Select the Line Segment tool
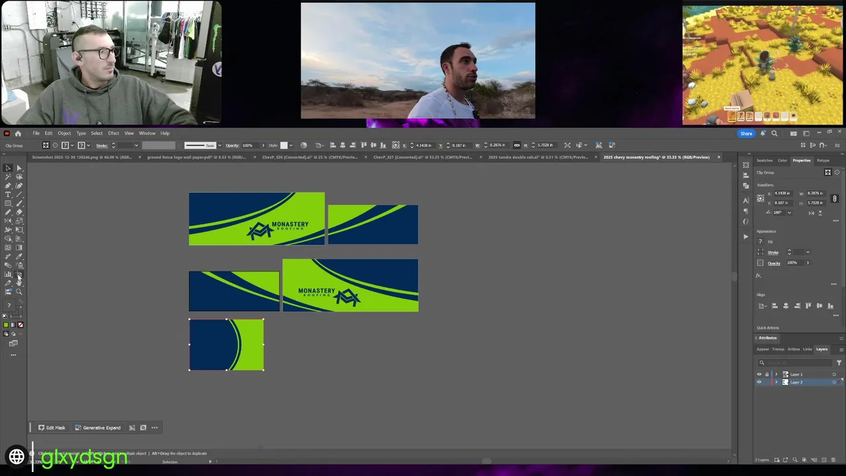The height and width of the screenshot is (476, 846). [19, 194]
